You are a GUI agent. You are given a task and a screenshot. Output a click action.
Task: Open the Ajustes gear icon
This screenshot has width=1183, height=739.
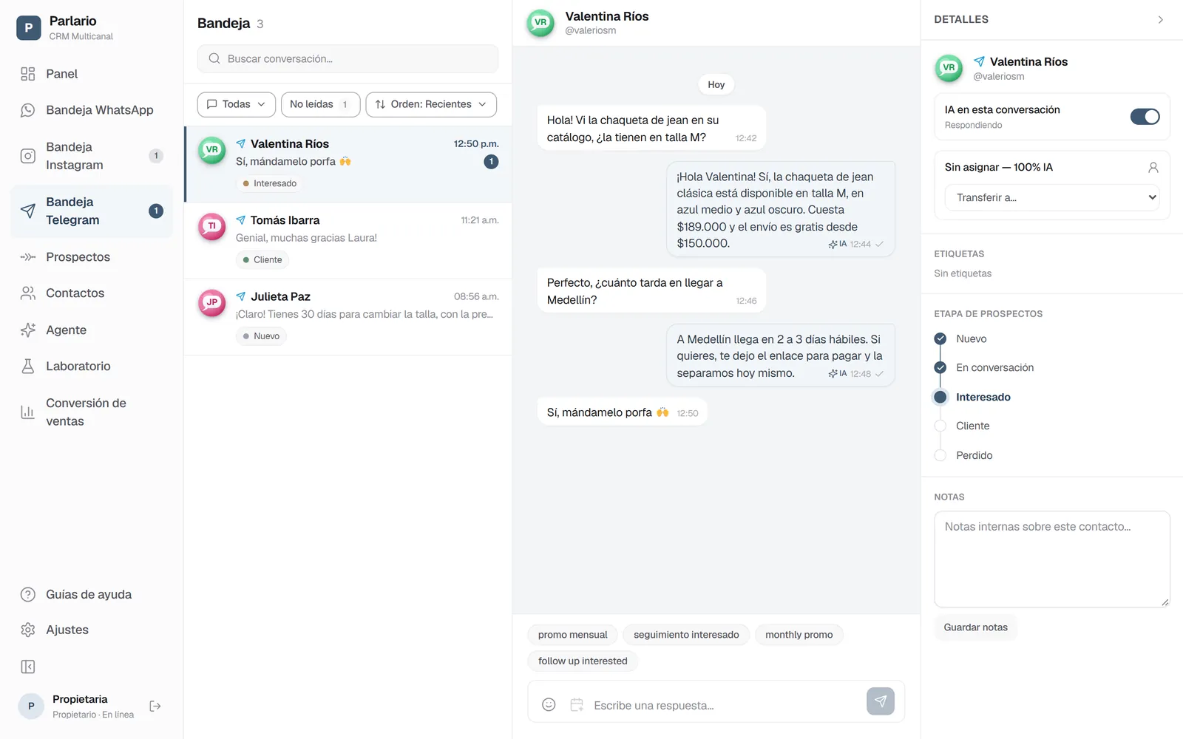click(28, 630)
